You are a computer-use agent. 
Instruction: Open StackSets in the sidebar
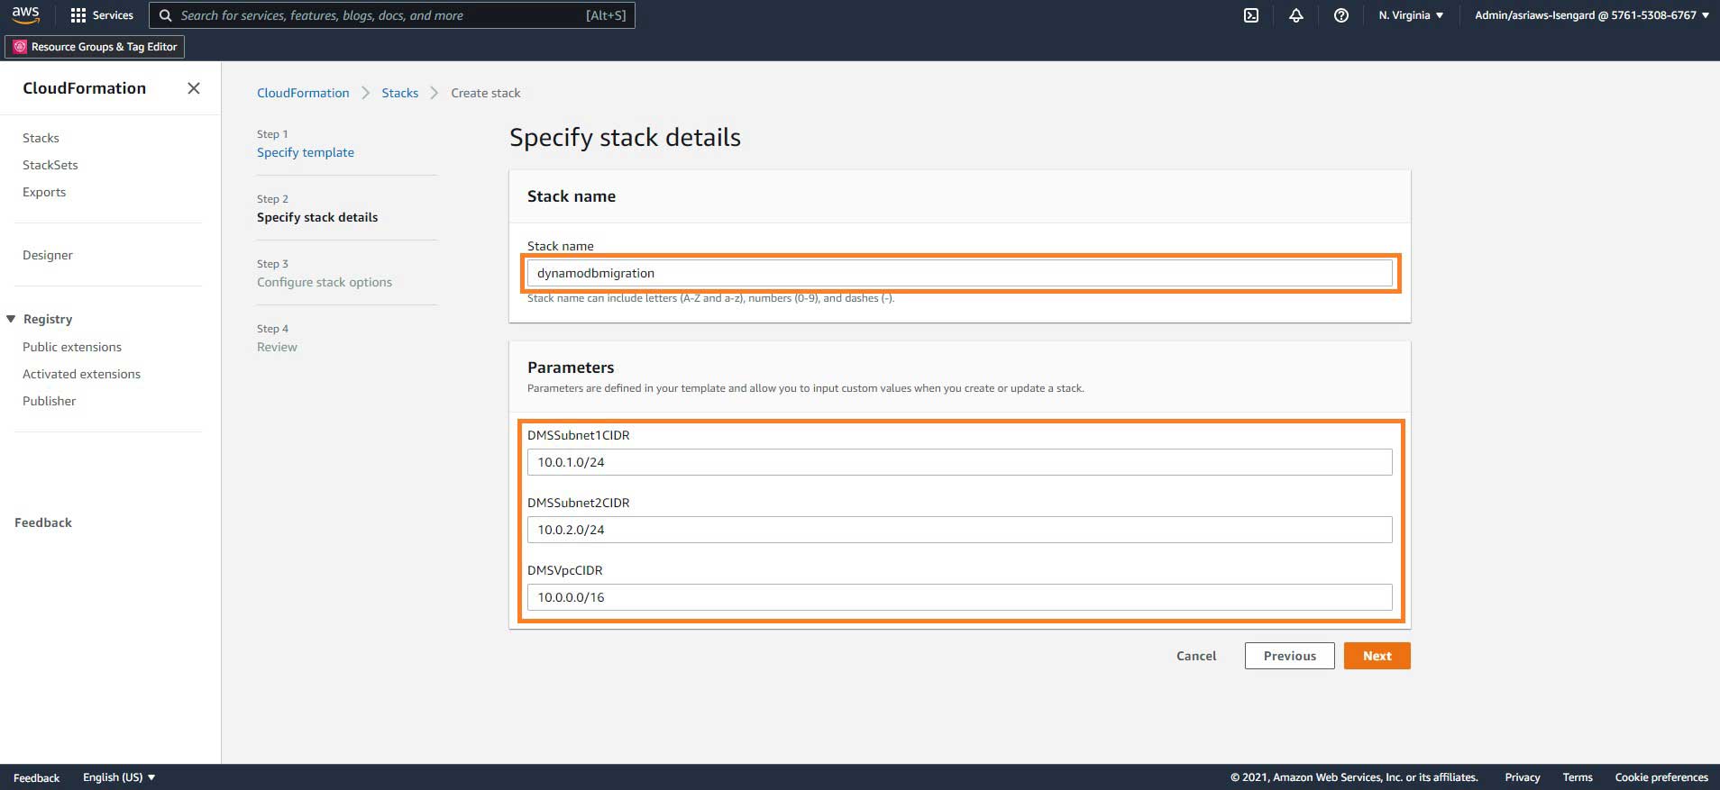point(50,165)
